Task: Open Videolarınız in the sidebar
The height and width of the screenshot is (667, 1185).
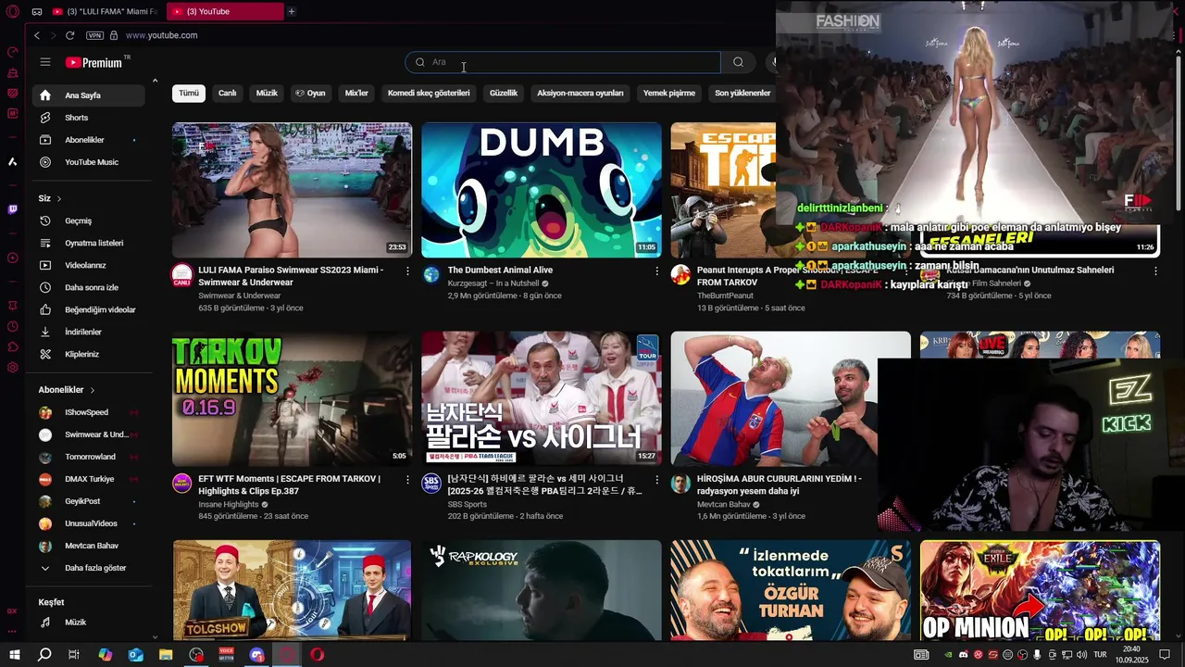Action: (89, 265)
